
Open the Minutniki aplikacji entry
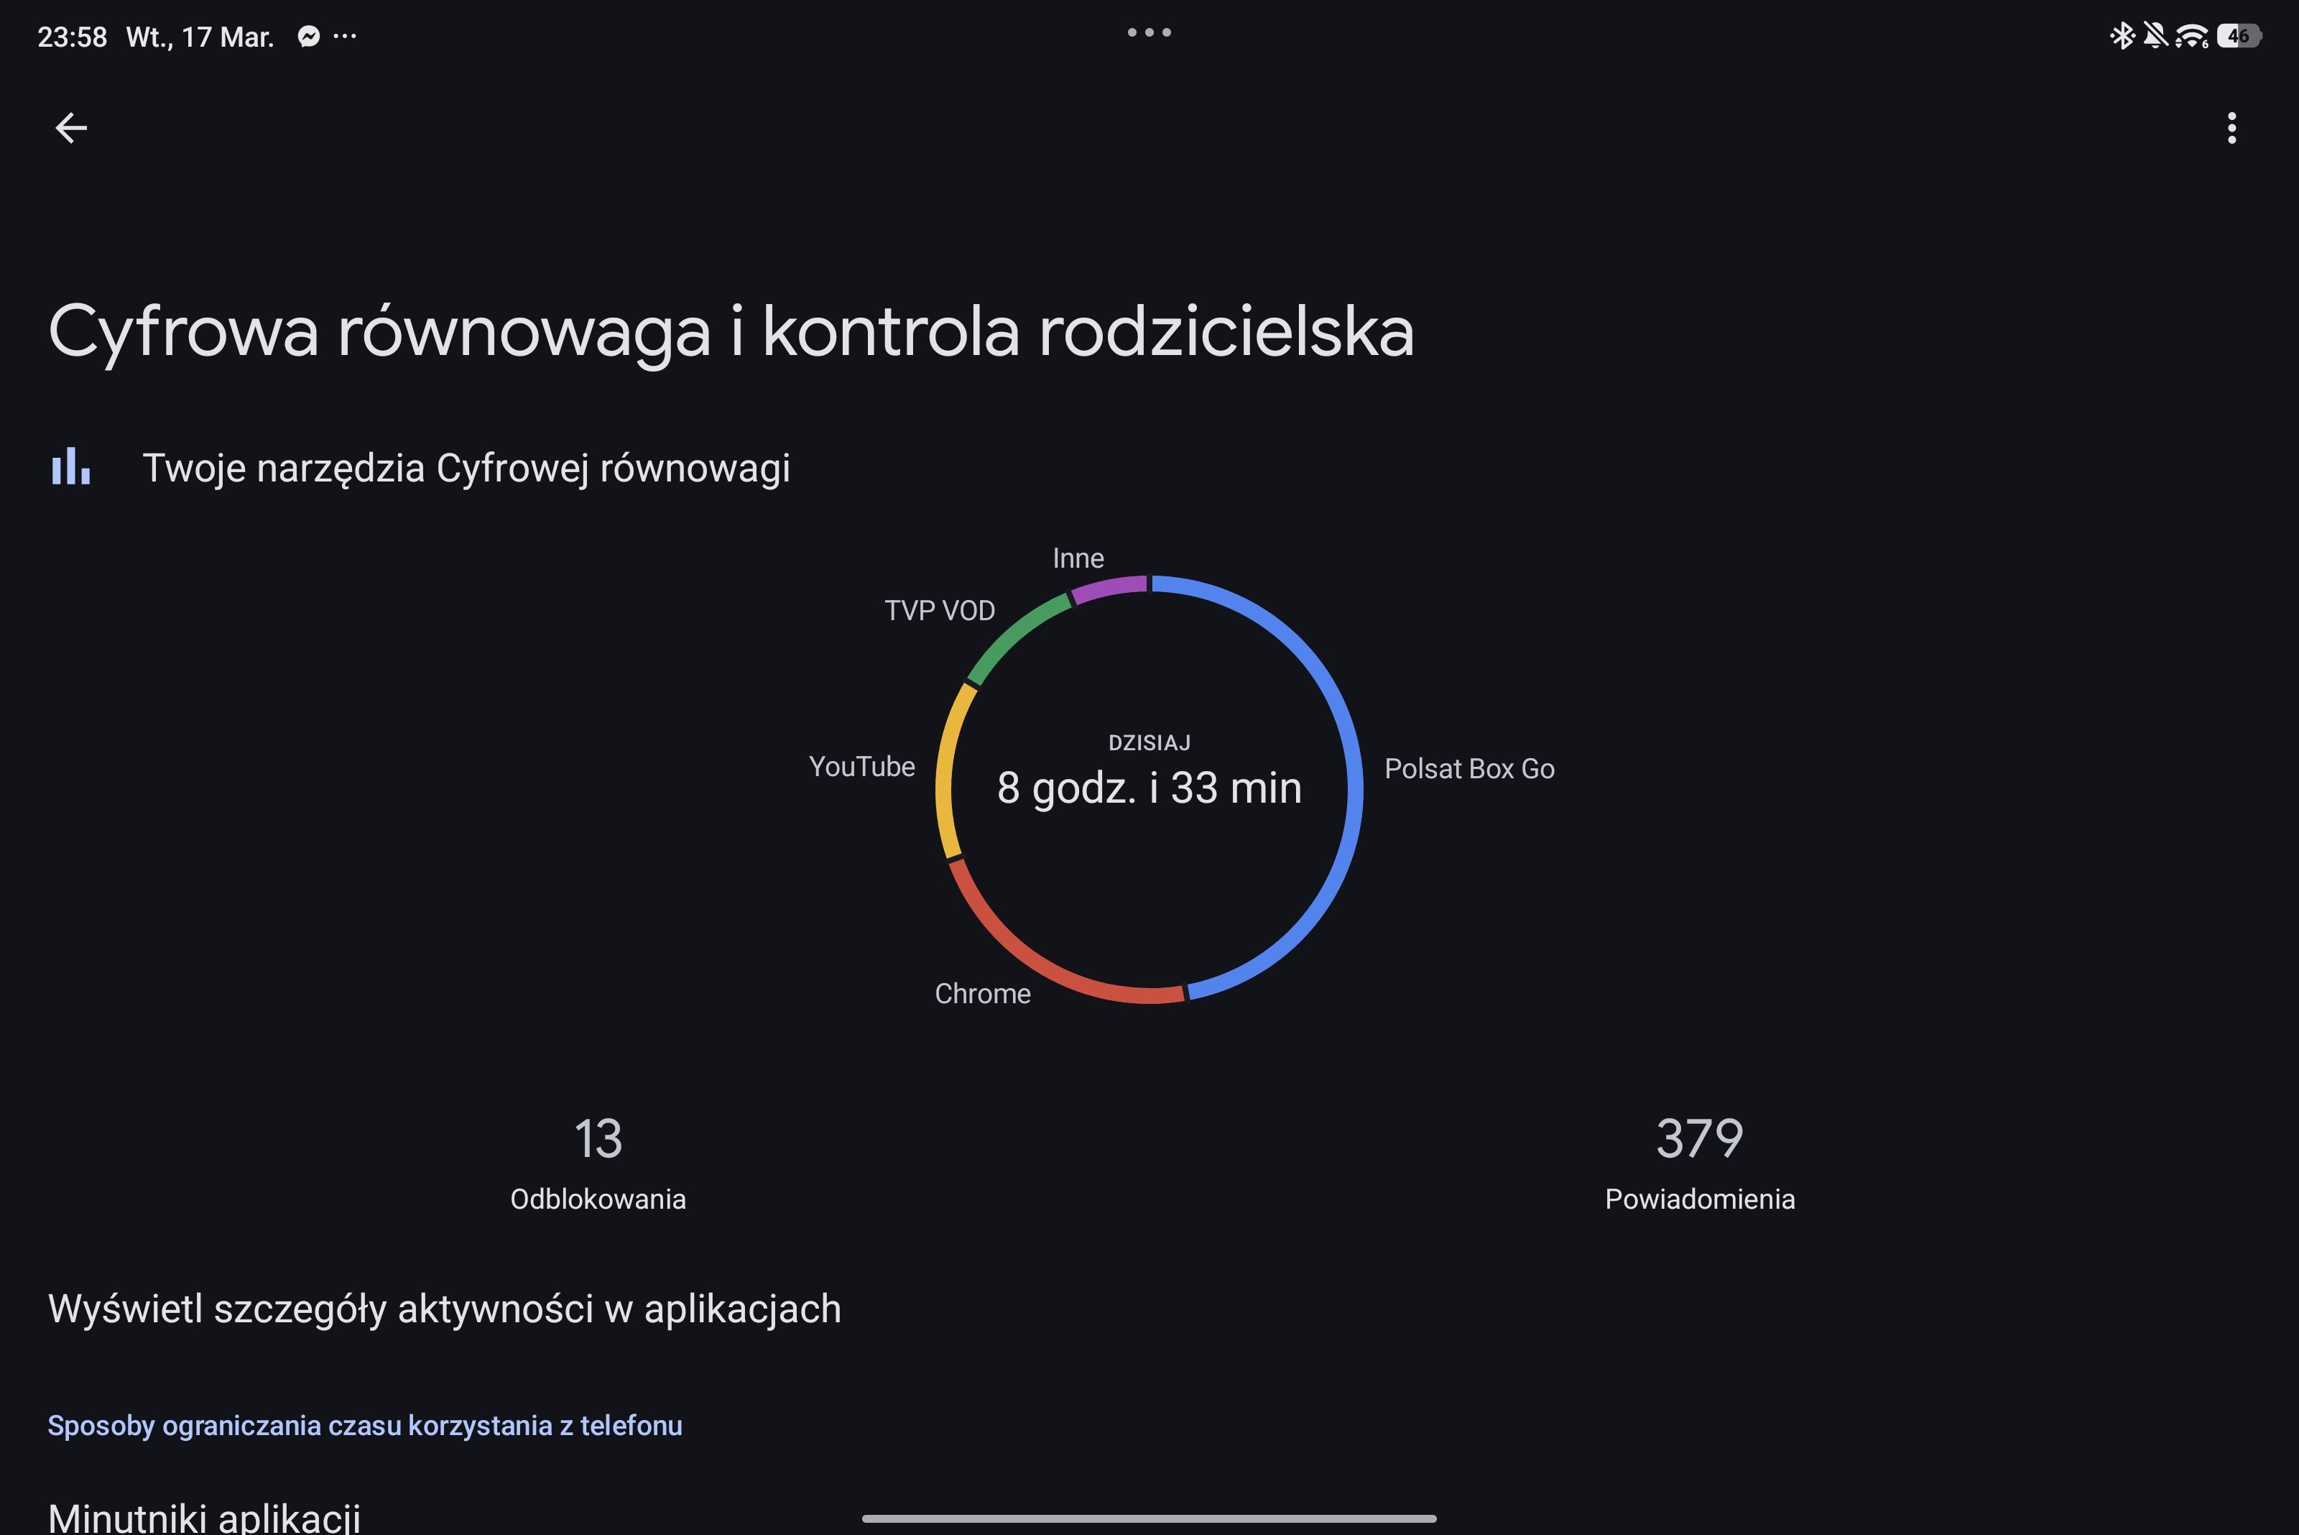(x=205, y=1516)
